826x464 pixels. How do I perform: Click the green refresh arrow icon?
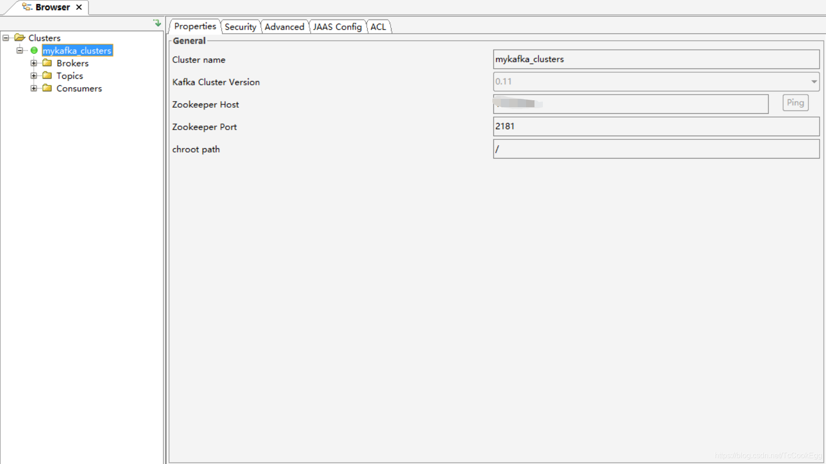pyautogui.click(x=157, y=22)
